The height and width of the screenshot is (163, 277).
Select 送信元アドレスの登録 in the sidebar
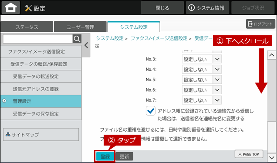pyautogui.click(x=41, y=89)
